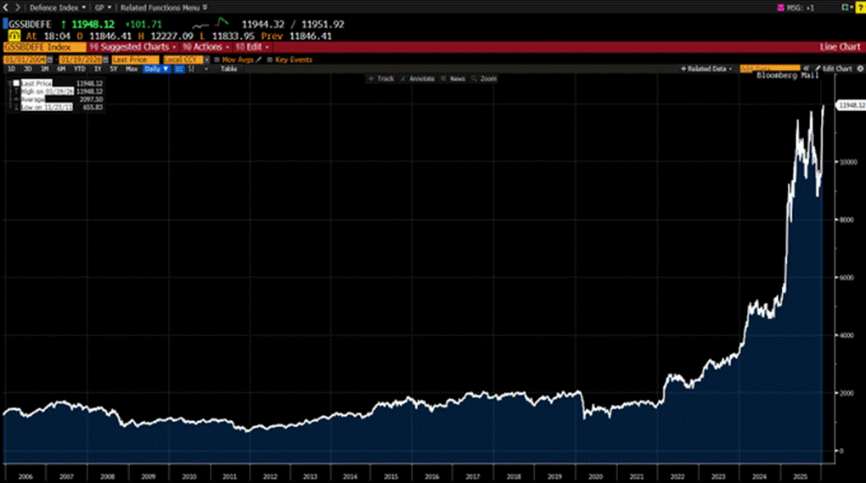
Task: Select the YTD time range tab
Action: coord(79,69)
